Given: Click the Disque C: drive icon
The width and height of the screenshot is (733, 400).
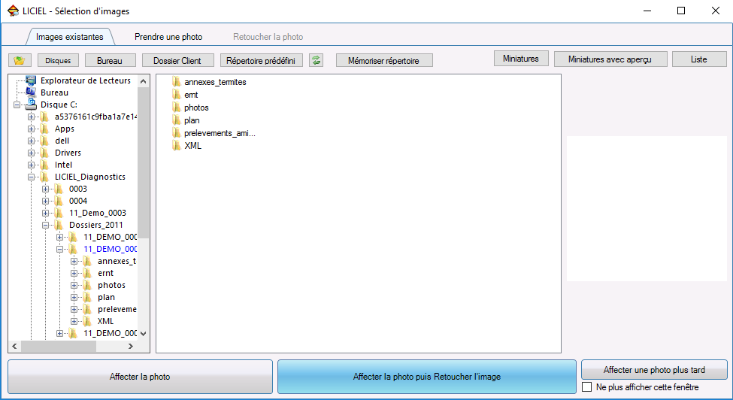Looking at the screenshot, I should (x=31, y=105).
